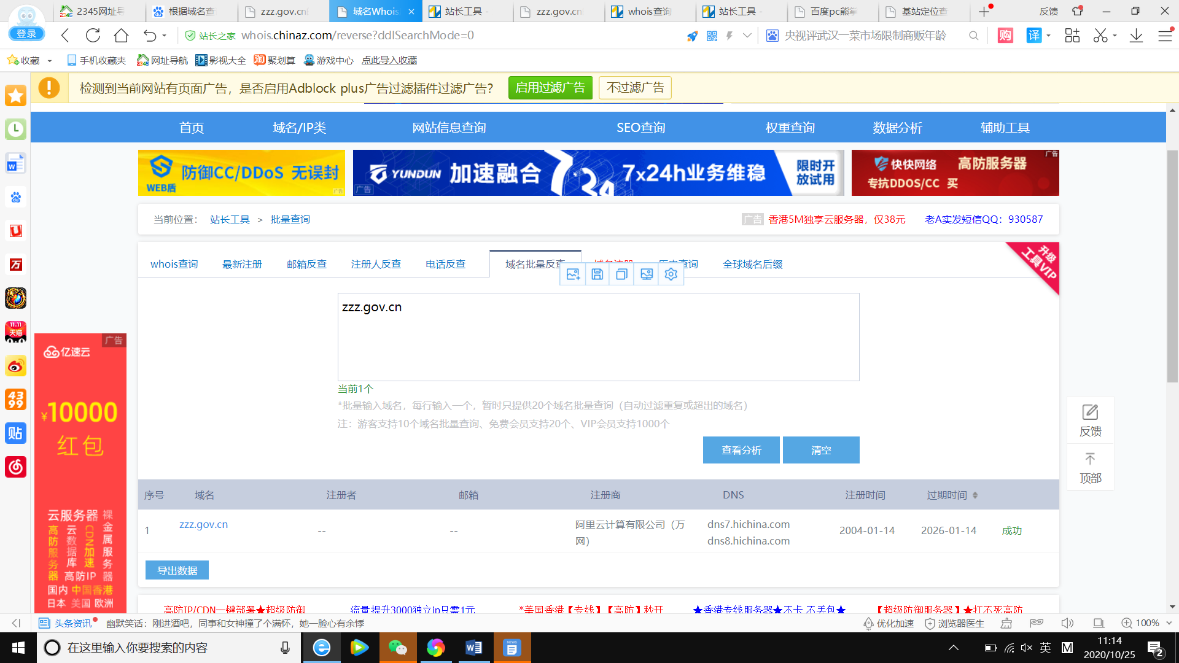Click the 查看分析 button

point(741,450)
